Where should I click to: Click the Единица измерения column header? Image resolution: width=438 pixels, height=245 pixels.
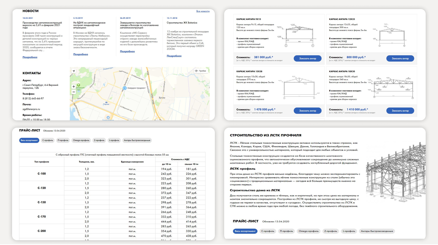132,162
